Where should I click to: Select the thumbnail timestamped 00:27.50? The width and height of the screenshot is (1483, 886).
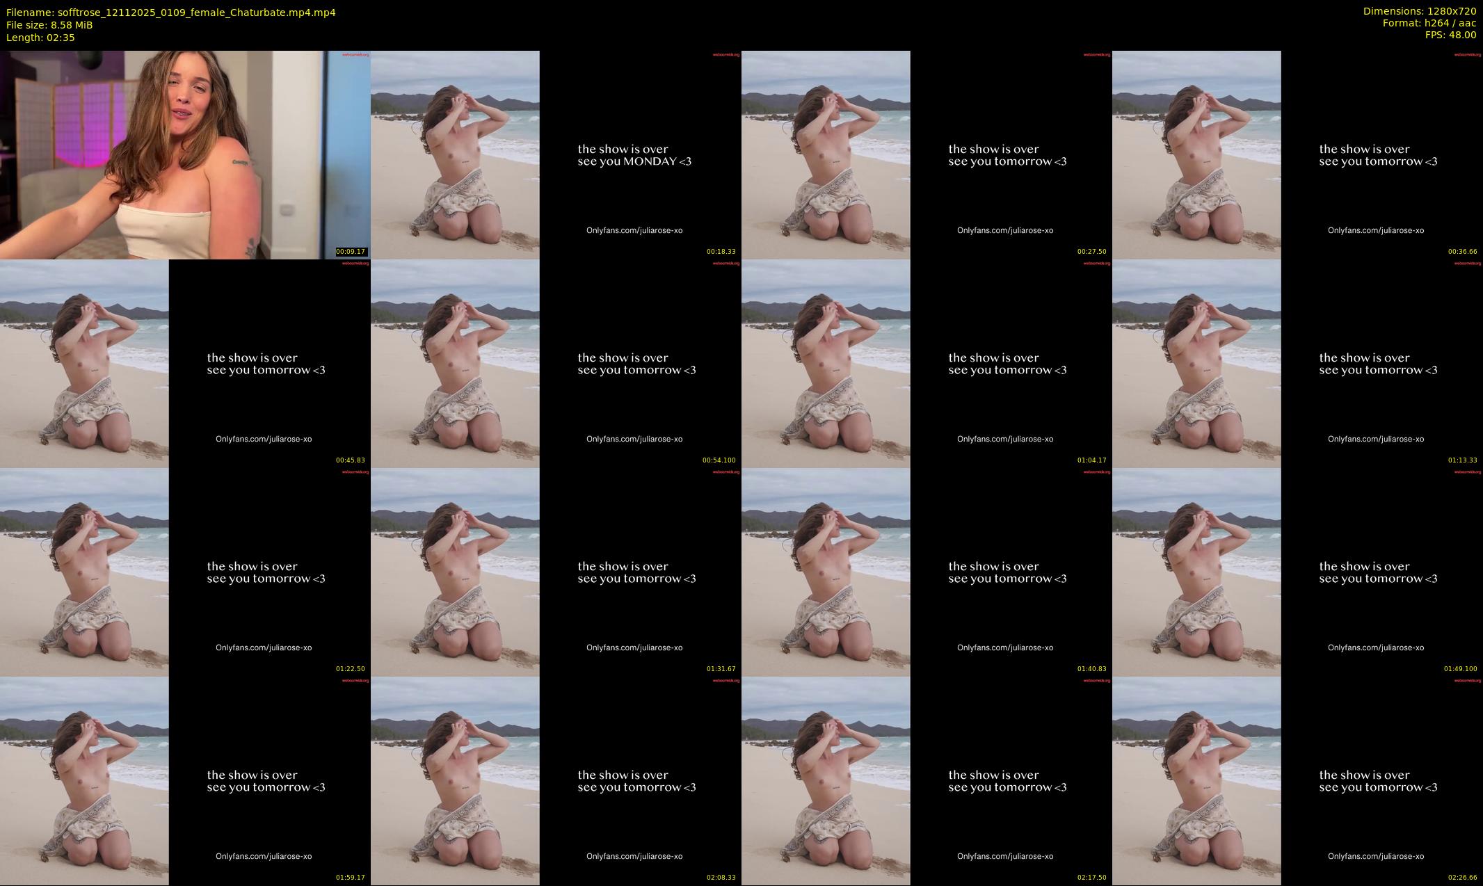click(x=927, y=154)
